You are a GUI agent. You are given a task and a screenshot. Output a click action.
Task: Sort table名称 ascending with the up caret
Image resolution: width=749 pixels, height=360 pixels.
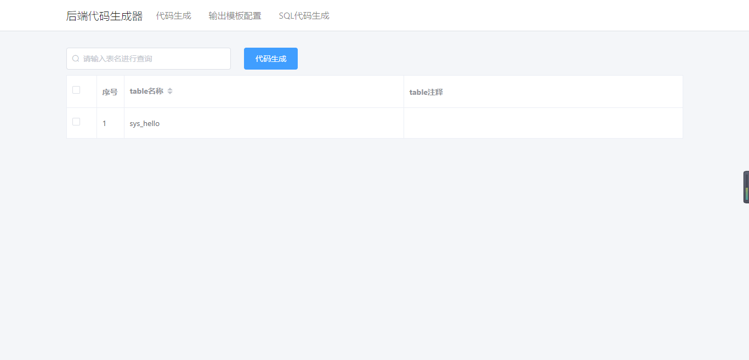point(170,89)
